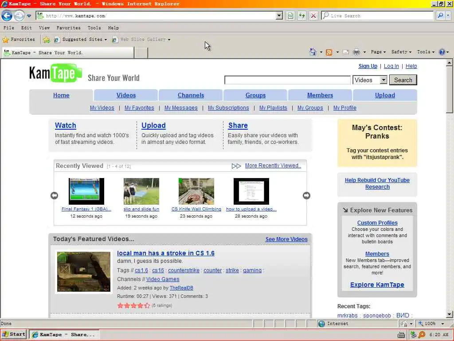Open the My Playlists link
Image resolution: width=454 pixels, height=341 pixels.
(x=273, y=108)
